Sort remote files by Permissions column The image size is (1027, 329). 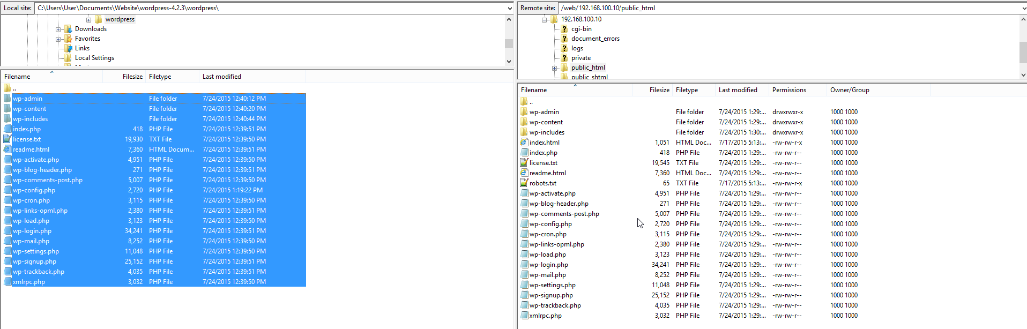pos(798,90)
